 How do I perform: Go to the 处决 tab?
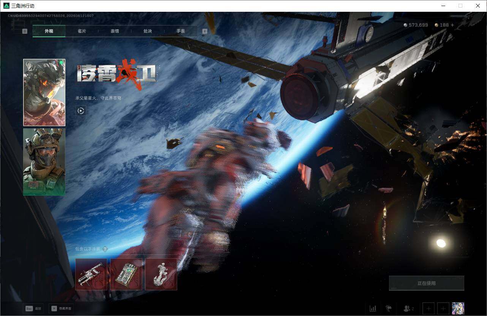(x=148, y=31)
